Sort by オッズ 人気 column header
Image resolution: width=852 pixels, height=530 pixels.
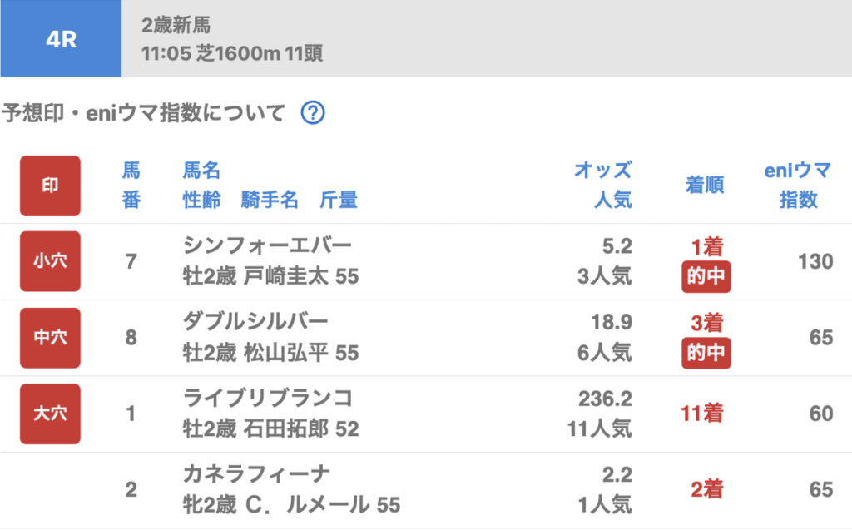(602, 186)
